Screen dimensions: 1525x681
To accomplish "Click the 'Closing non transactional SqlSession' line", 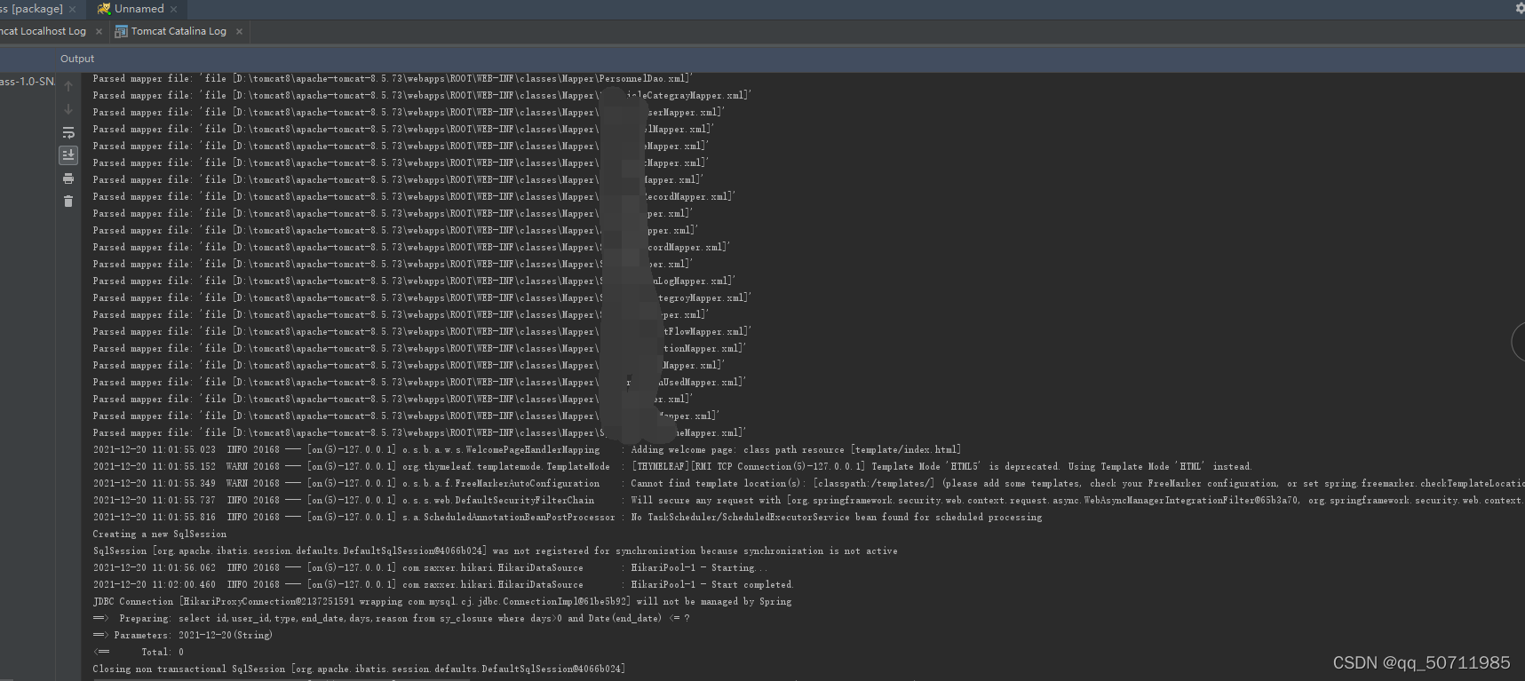I will coord(359,669).
